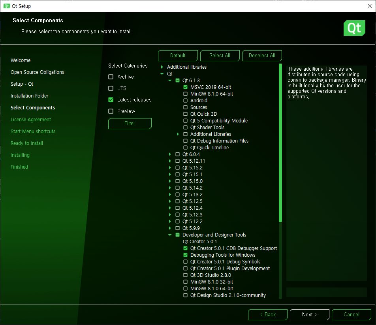Click the Qt logo in the header
Image resolution: width=376 pixels, height=325 pixels.
point(354,28)
